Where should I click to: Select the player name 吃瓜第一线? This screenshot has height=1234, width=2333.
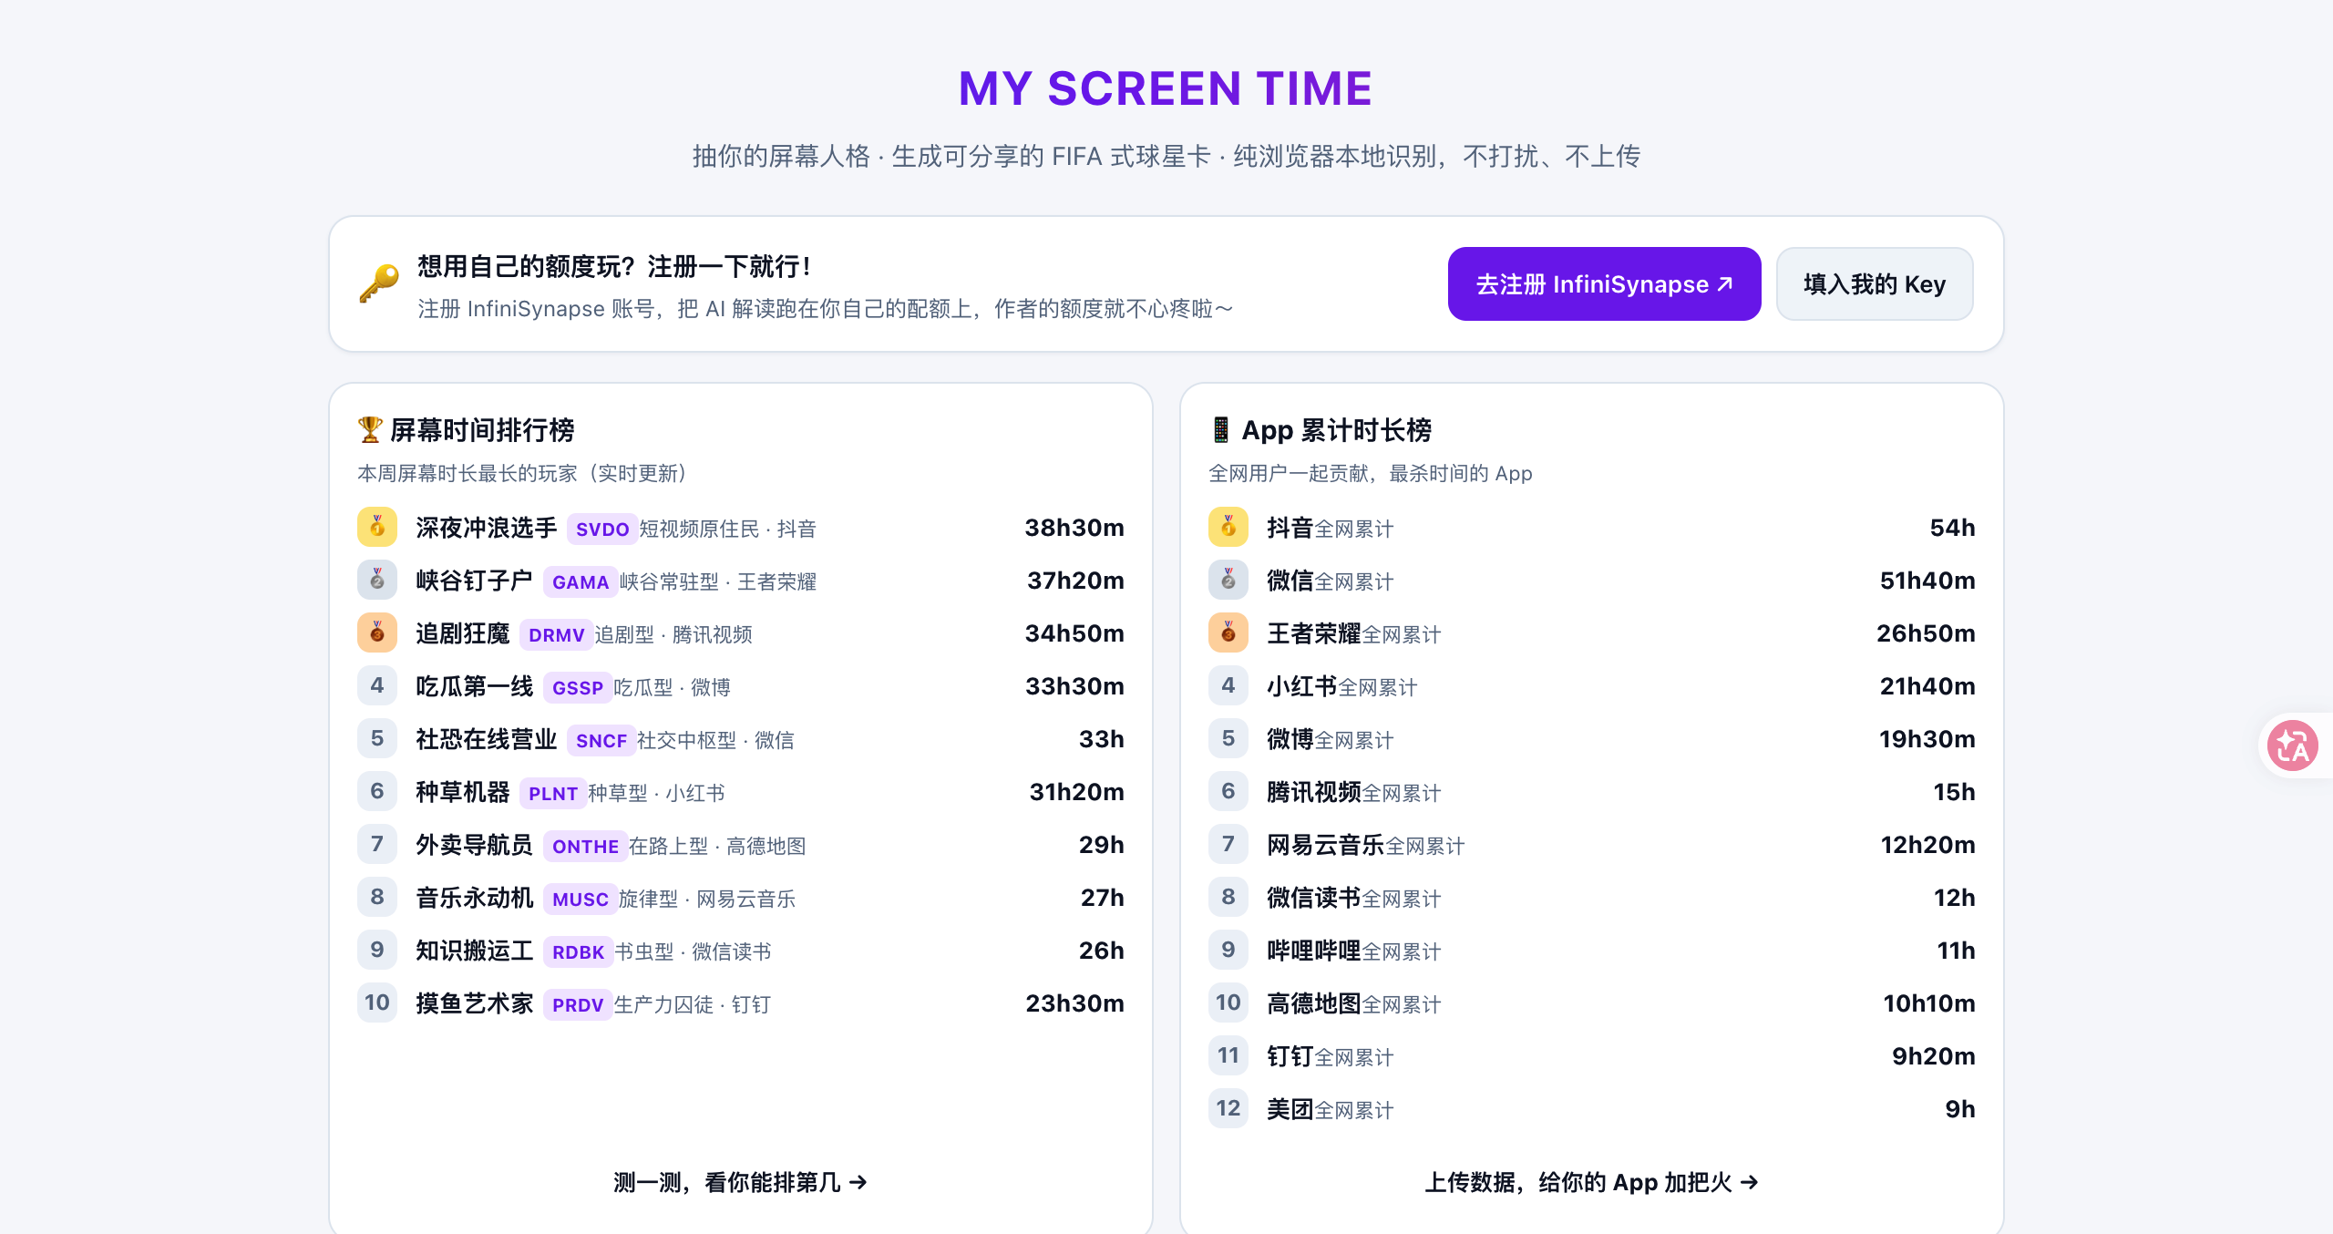[x=475, y=686]
